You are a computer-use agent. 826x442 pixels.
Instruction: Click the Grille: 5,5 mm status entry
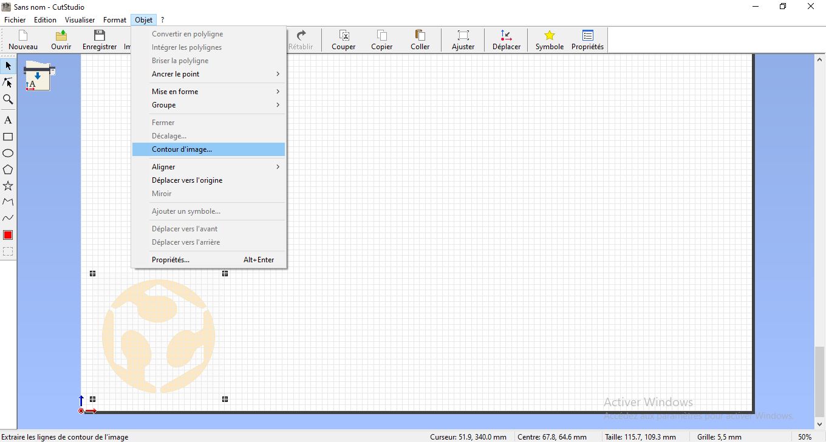tap(719, 437)
